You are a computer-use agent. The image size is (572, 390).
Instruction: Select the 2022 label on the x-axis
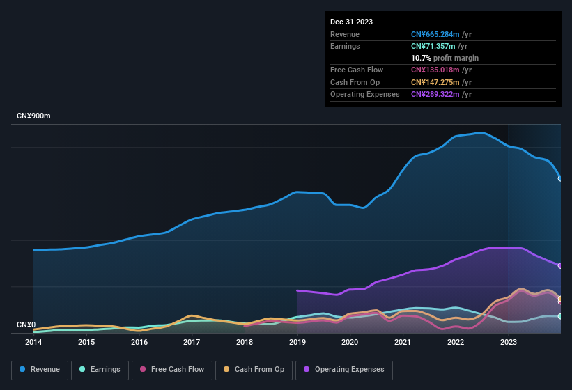click(x=456, y=342)
